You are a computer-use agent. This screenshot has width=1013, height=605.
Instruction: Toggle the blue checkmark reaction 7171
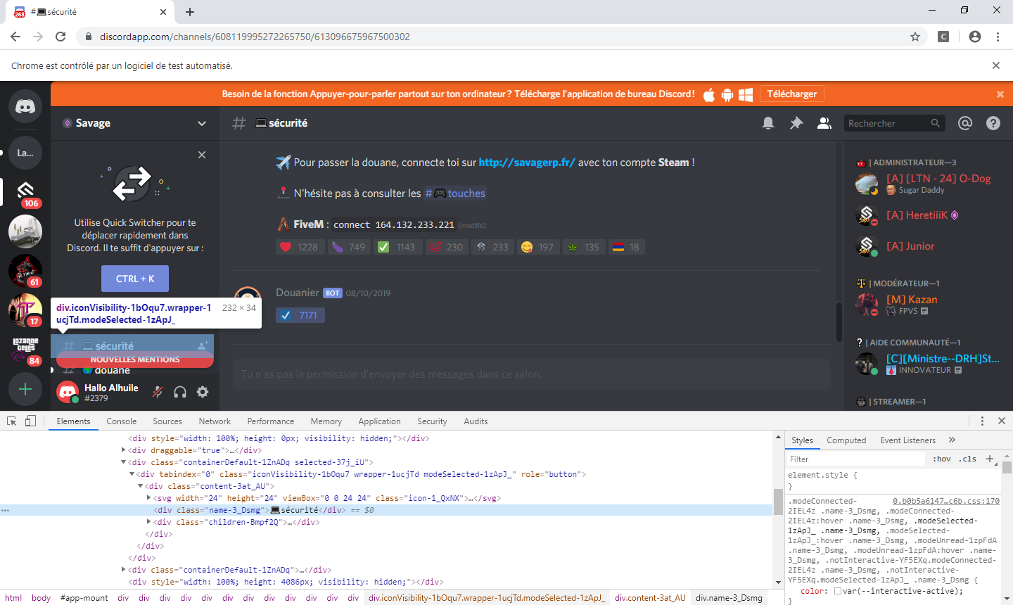click(300, 315)
